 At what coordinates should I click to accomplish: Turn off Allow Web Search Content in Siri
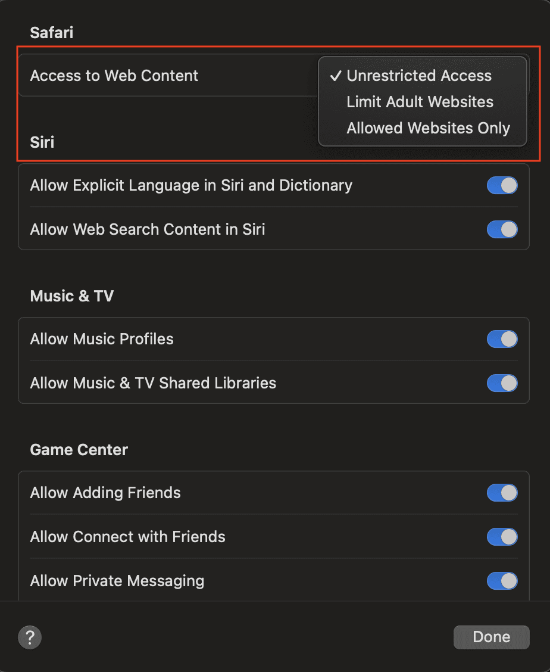point(502,229)
